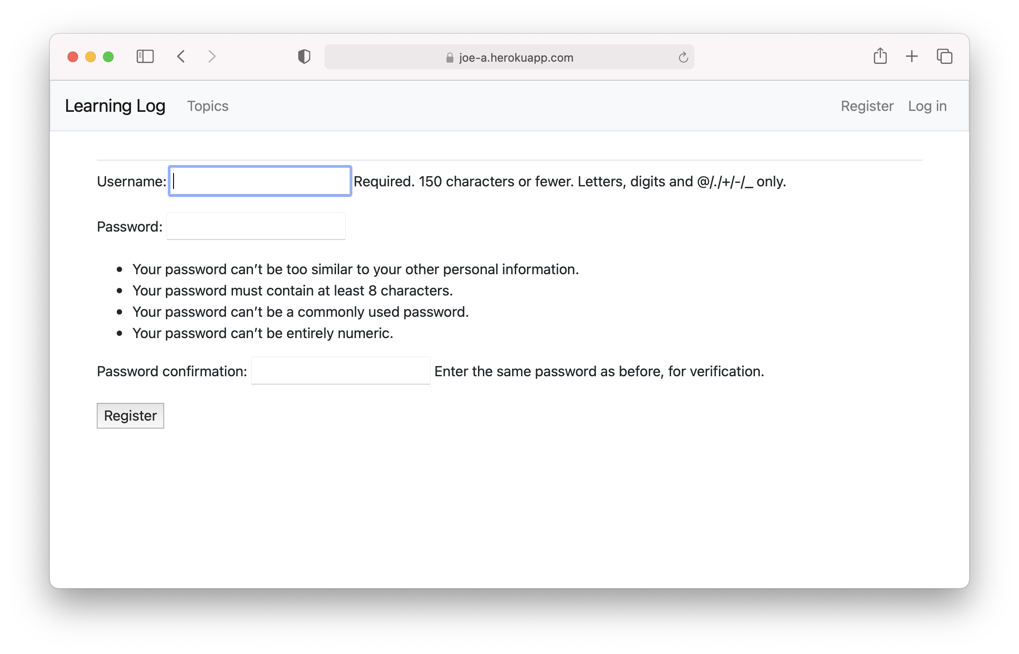
Task: Open the Register navbar link
Action: [x=867, y=106]
